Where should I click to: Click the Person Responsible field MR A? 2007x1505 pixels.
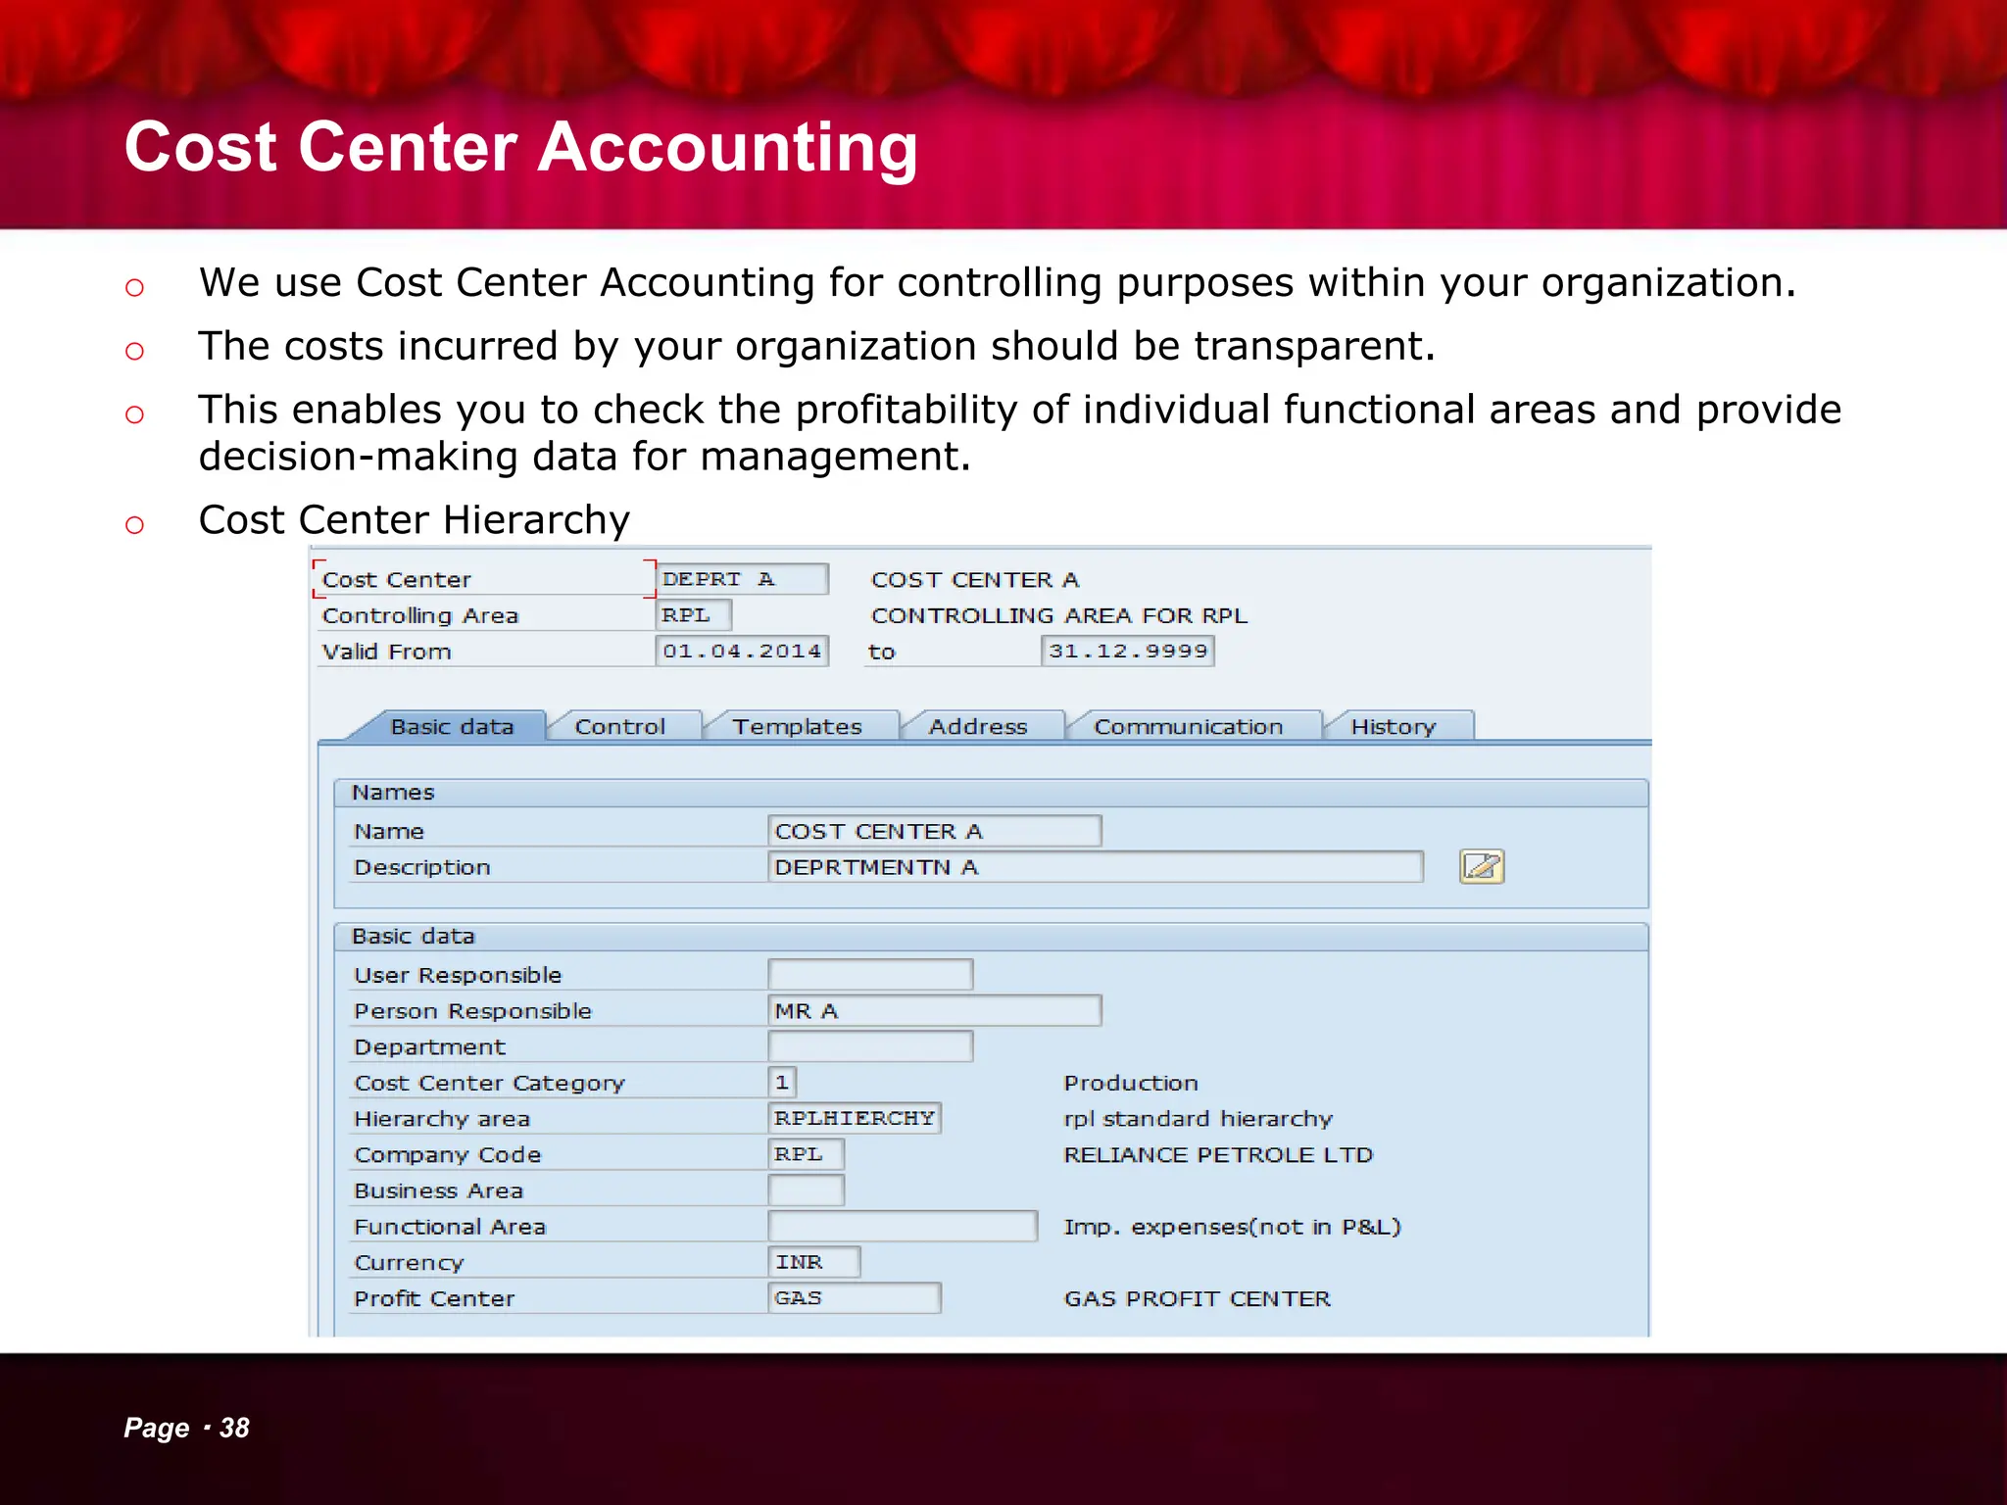click(935, 1010)
